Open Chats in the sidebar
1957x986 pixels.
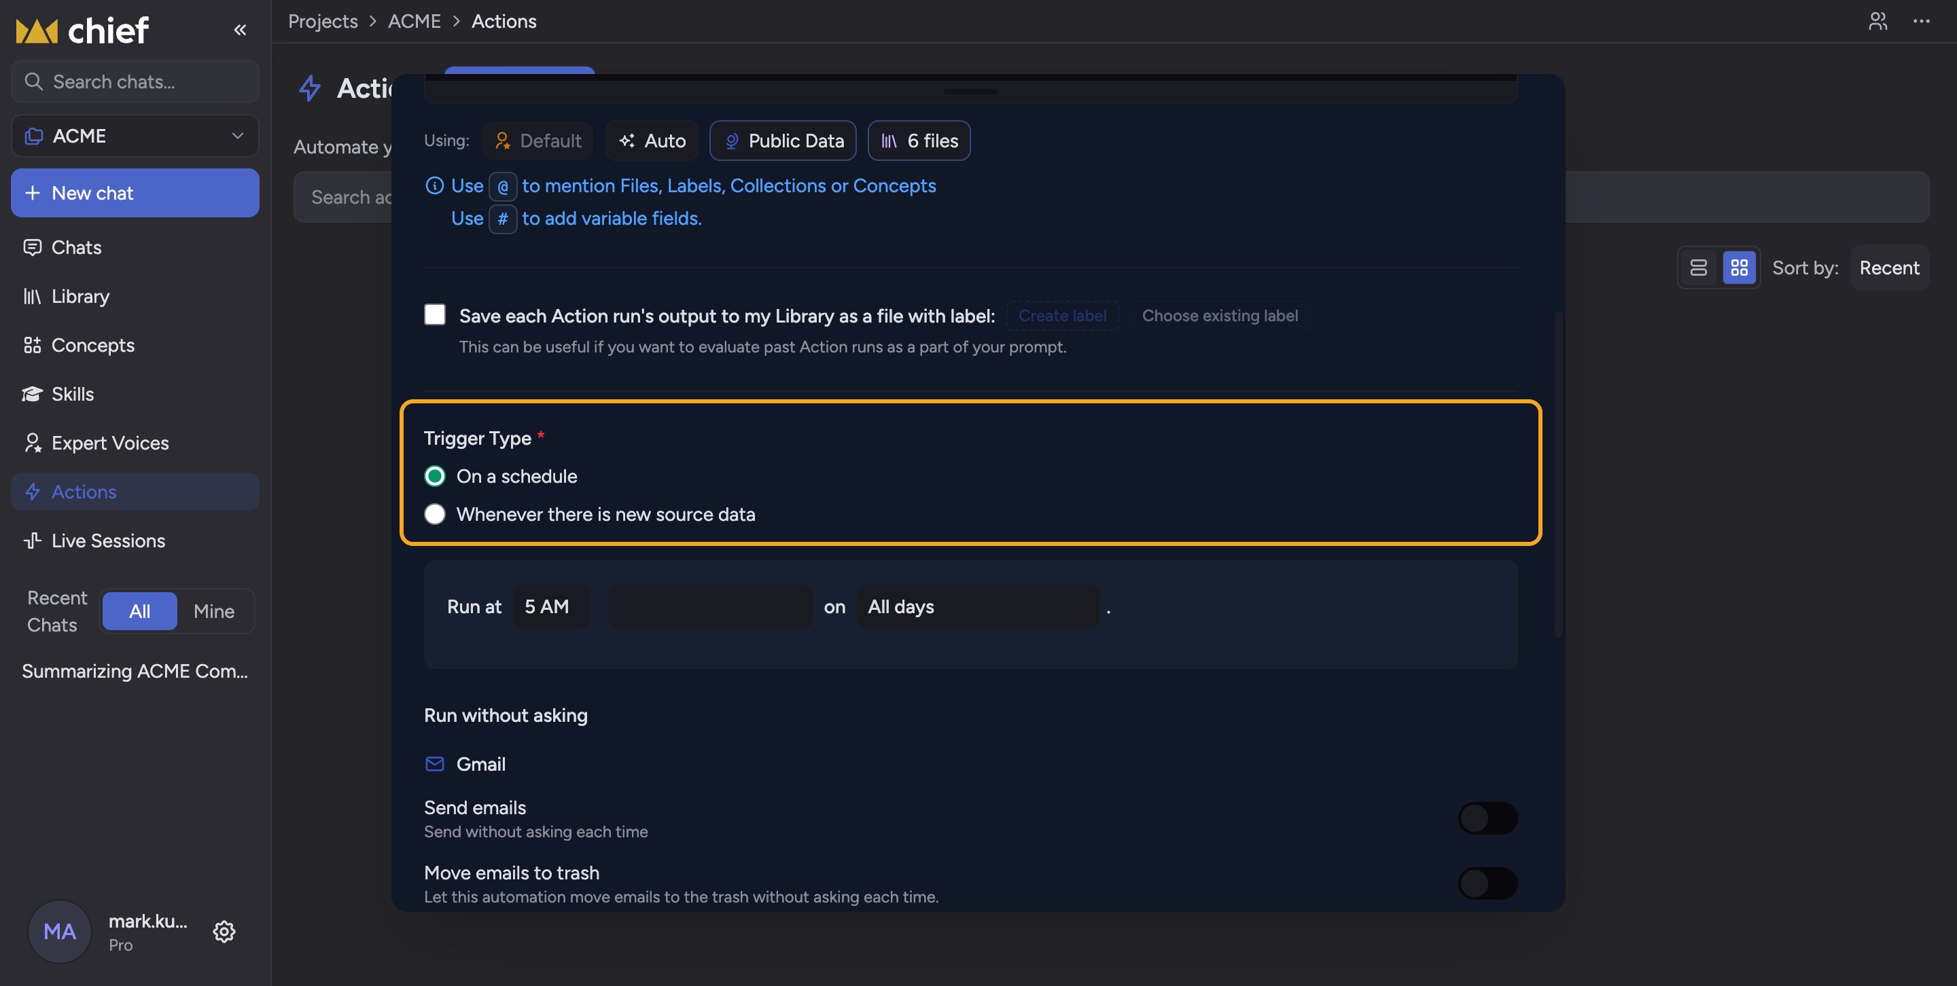[x=135, y=247]
